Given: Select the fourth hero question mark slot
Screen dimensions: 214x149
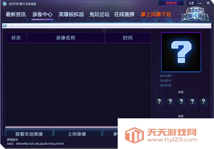Looking at the screenshot, I should (x=192, y=101).
